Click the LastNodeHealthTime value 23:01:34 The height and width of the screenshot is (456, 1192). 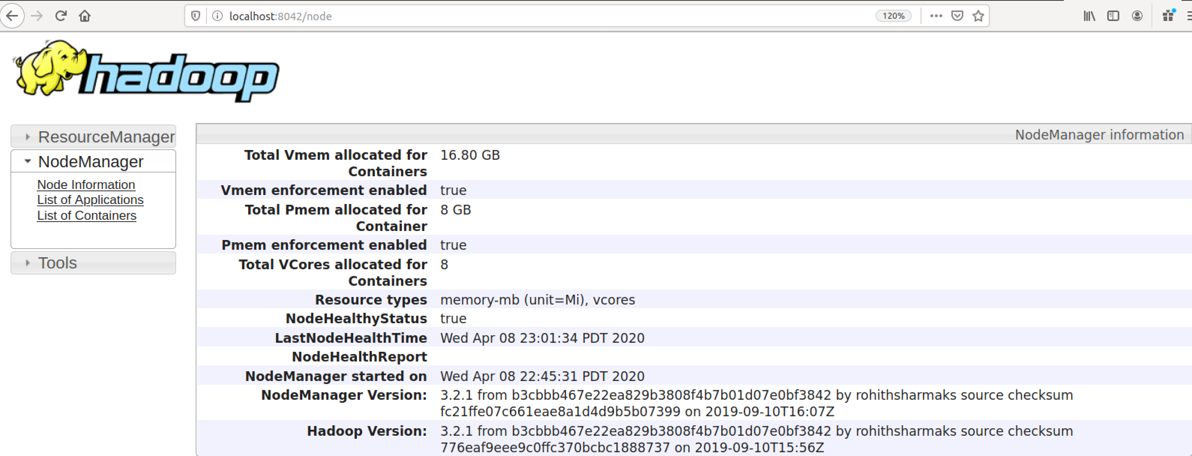click(542, 338)
